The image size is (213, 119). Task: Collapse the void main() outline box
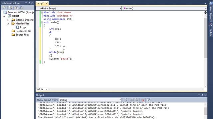point(42,22)
